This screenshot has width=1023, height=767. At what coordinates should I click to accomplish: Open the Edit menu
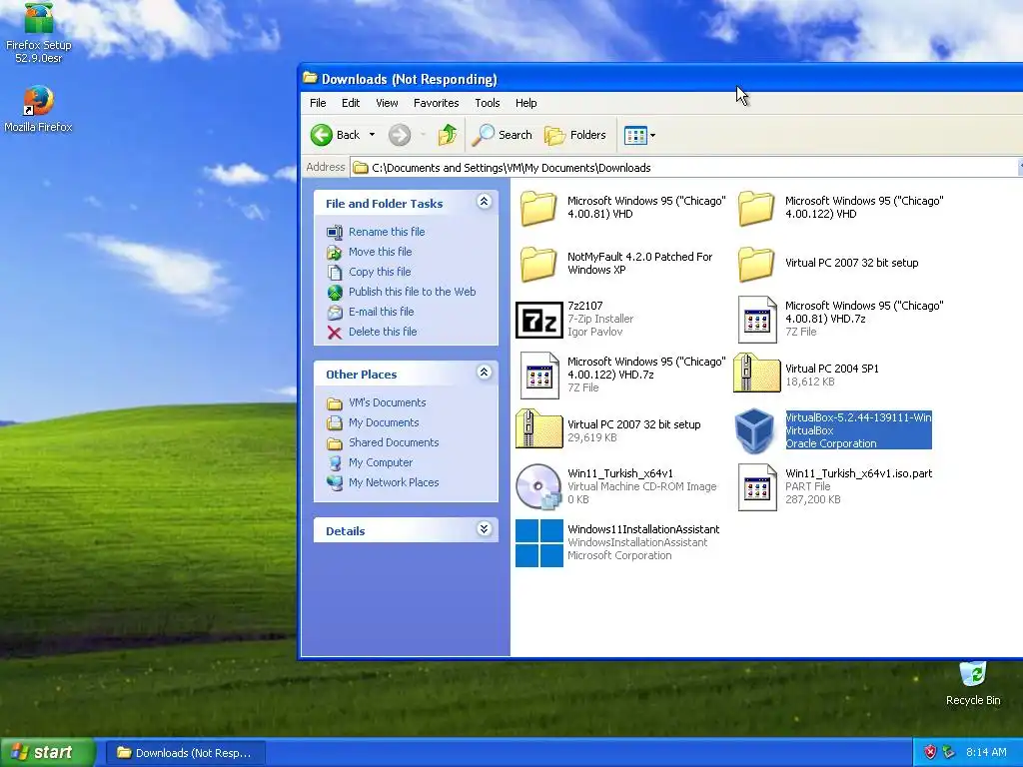coord(351,103)
